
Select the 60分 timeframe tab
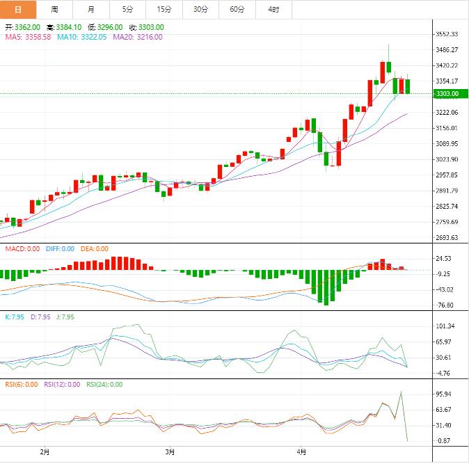coord(237,9)
